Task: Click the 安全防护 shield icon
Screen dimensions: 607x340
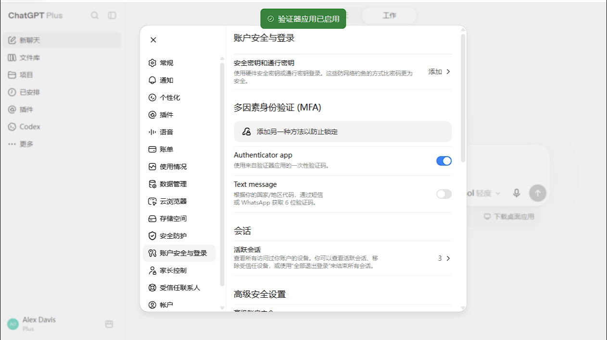Action: pos(152,236)
